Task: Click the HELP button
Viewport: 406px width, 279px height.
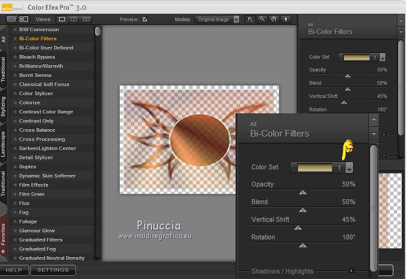Action: click(14, 270)
